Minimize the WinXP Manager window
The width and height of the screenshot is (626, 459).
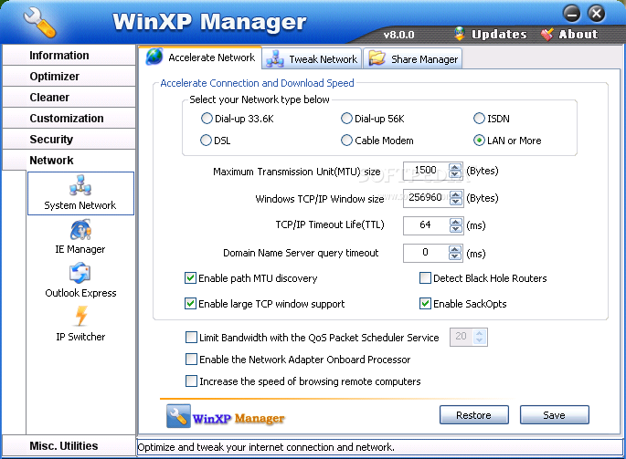pos(571,13)
